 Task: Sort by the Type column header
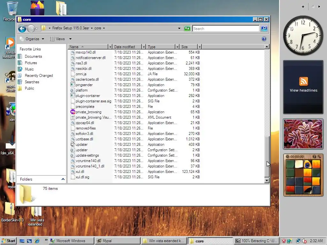point(161,47)
